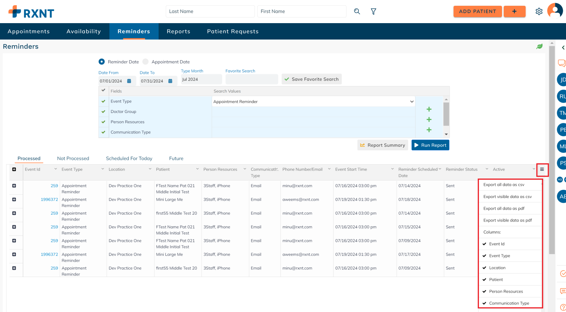The image size is (566, 312).
Task: Open Date To calendar picker
Action: pos(170,81)
